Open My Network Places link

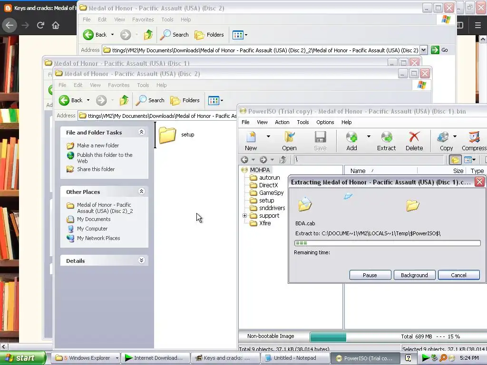pos(98,238)
